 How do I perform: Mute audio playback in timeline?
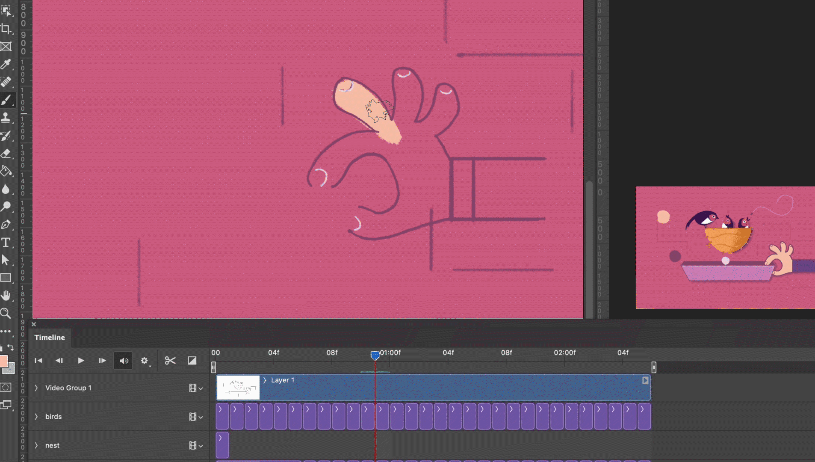[124, 361]
